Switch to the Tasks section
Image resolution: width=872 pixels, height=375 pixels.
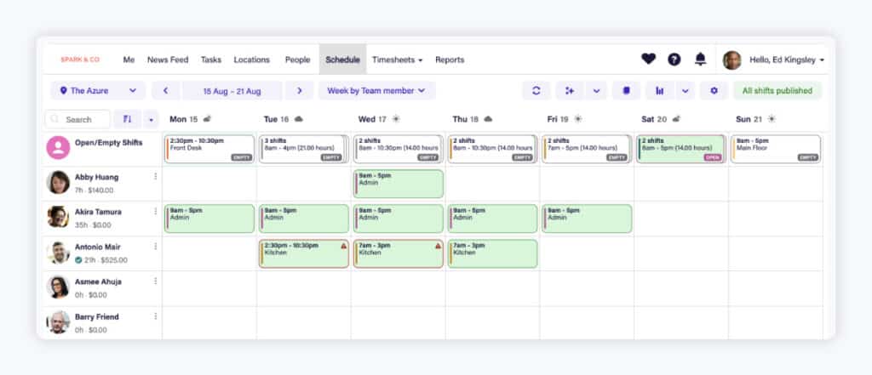pyautogui.click(x=211, y=60)
